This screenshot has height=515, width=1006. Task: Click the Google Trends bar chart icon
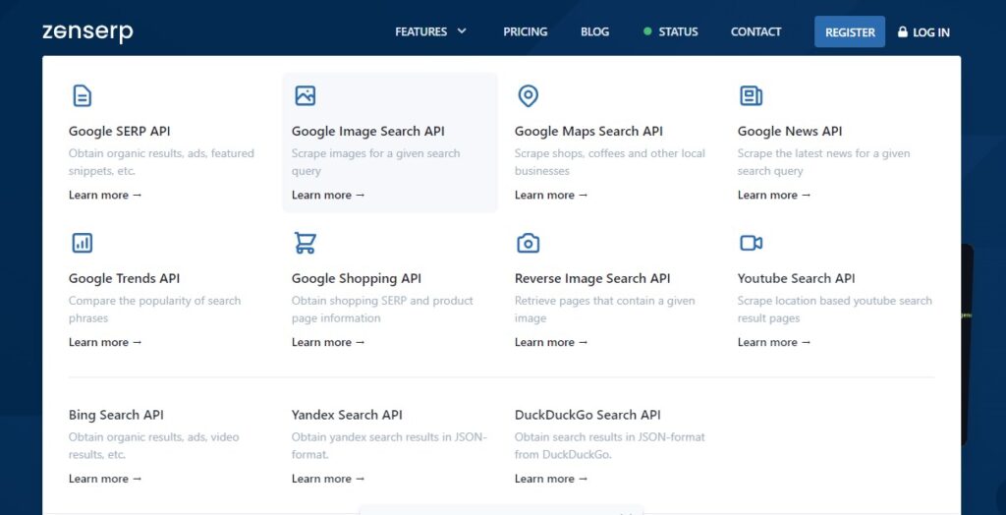pos(82,243)
